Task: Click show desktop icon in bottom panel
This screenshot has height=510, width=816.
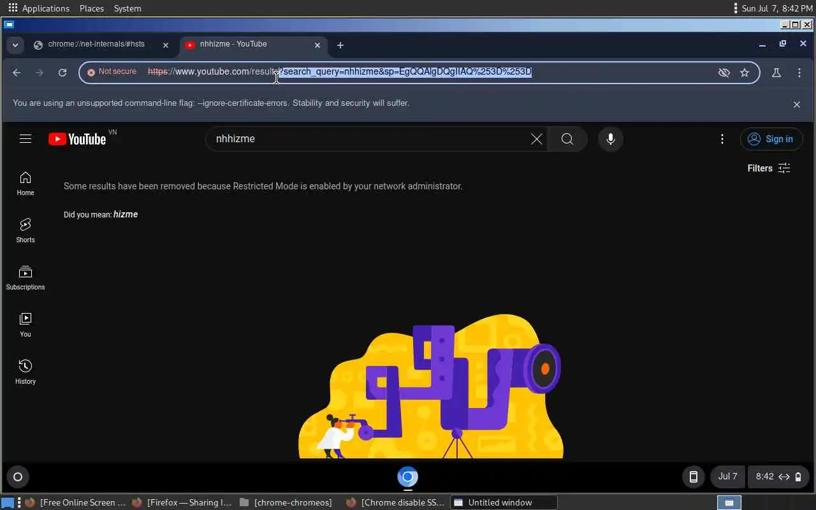Action: tap(8, 502)
